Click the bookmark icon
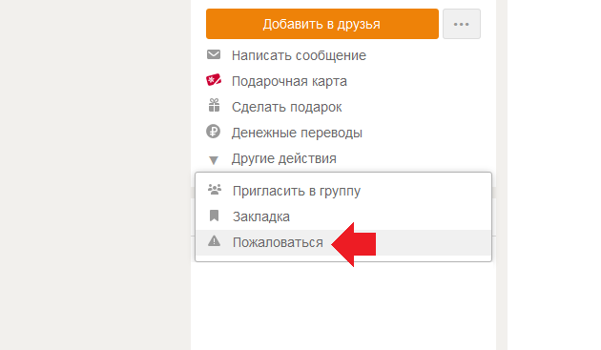 point(215,216)
